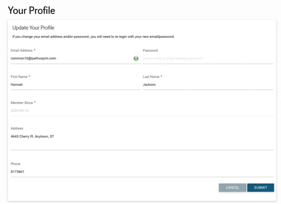
Task: Click the 'Last Name' label
Action: 151,77
